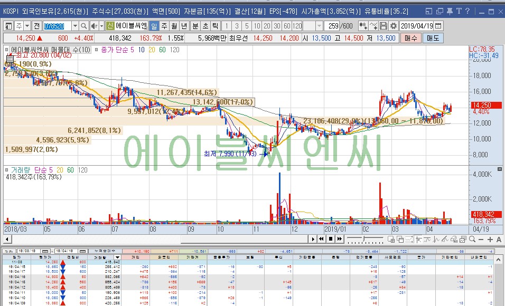Select the 1 interval button
The width and height of the screenshot is (505, 306).
227,26
